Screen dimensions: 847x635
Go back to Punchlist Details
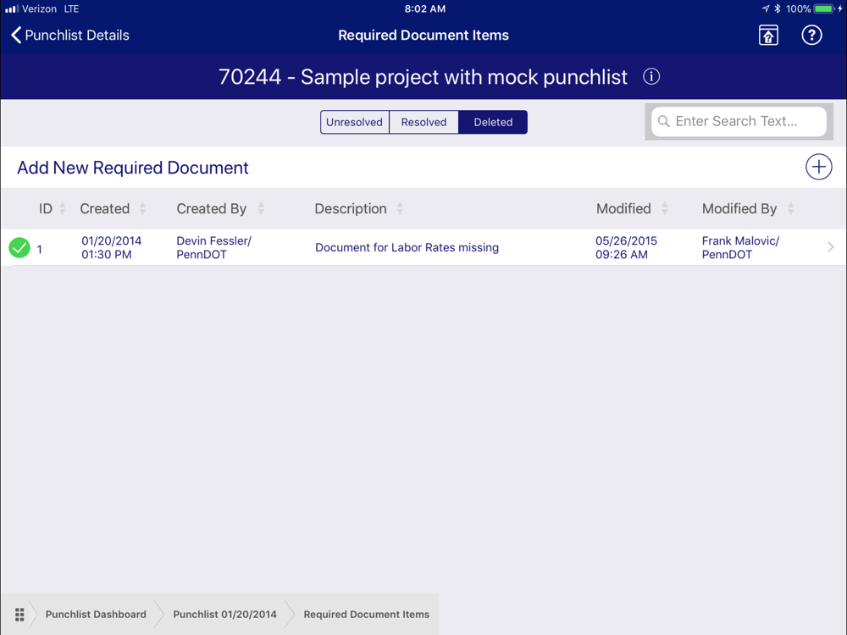click(x=69, y=35)
